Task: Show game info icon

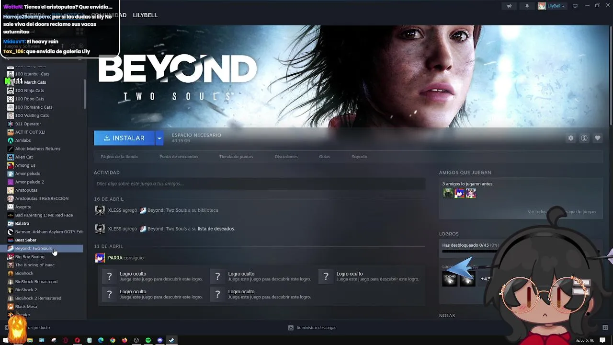Action: [x=584, y=138]
